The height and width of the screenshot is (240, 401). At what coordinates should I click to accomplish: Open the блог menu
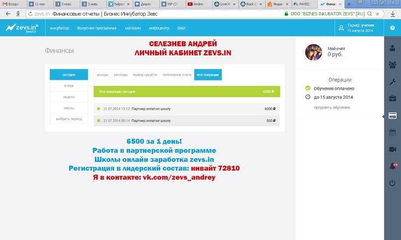tap(181, 28)
